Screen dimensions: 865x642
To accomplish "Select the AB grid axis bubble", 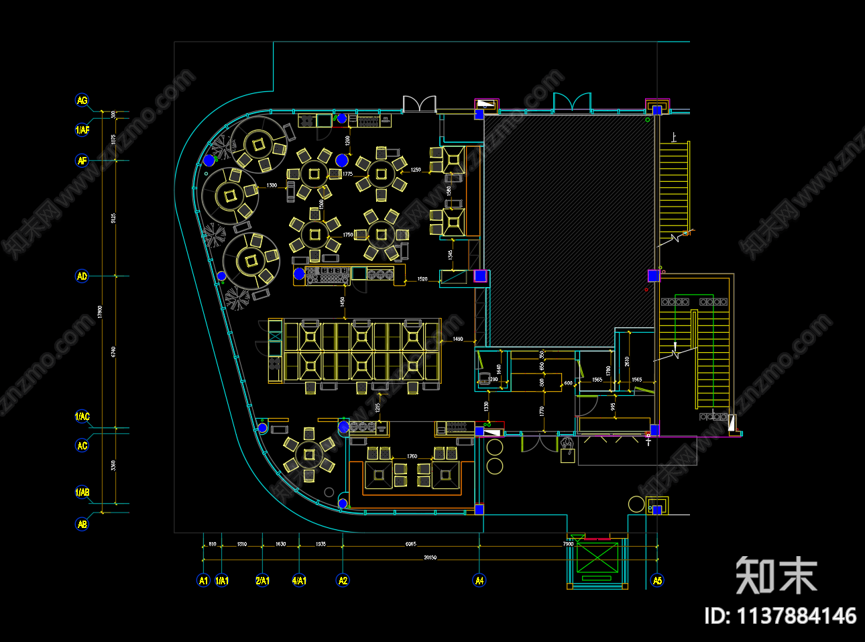I will point(82,524).
